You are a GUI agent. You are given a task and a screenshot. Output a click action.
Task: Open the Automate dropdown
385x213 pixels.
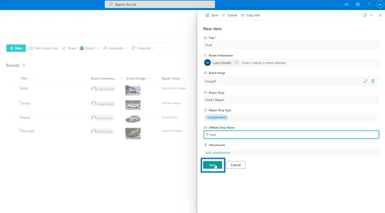[115, 48]
